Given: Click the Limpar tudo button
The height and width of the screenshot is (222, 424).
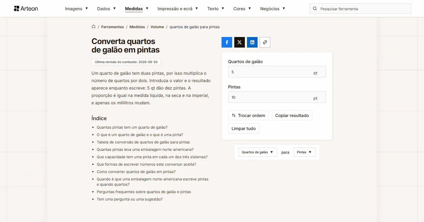Looking at the screenshot, I should click(243, 129).
